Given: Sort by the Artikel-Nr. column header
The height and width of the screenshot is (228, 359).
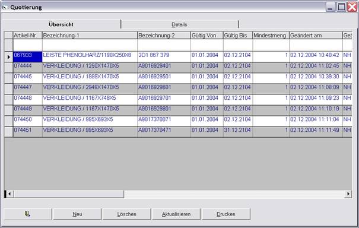Looking at the screenshot, I should (x=27, y=35).
